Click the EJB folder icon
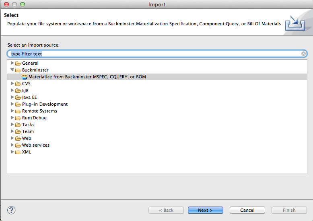This screenshot has width=313, height=221. [18, 90]
